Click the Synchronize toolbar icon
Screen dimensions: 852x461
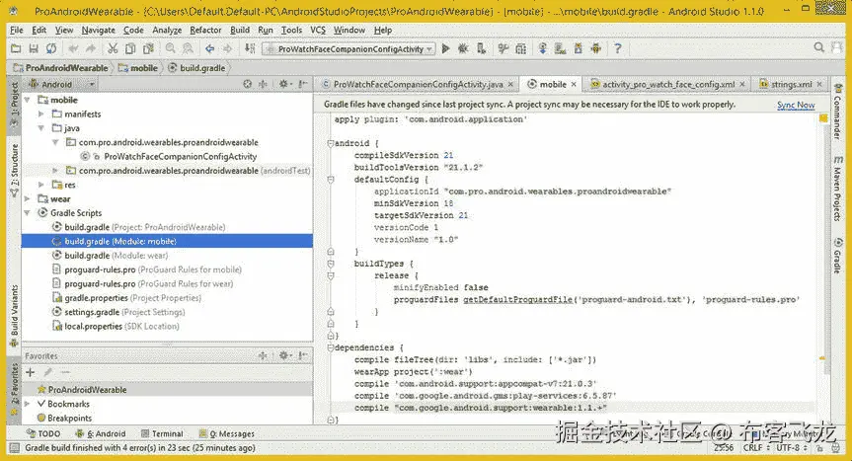point(51,49)
